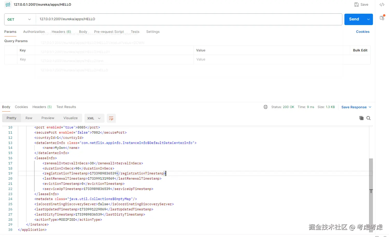This screenshot has height=237, width=389.
Task: Click the Save button
Action: tap(361, 4)
